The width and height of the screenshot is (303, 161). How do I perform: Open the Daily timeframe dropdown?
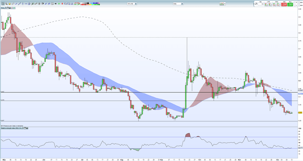point(178,4)
